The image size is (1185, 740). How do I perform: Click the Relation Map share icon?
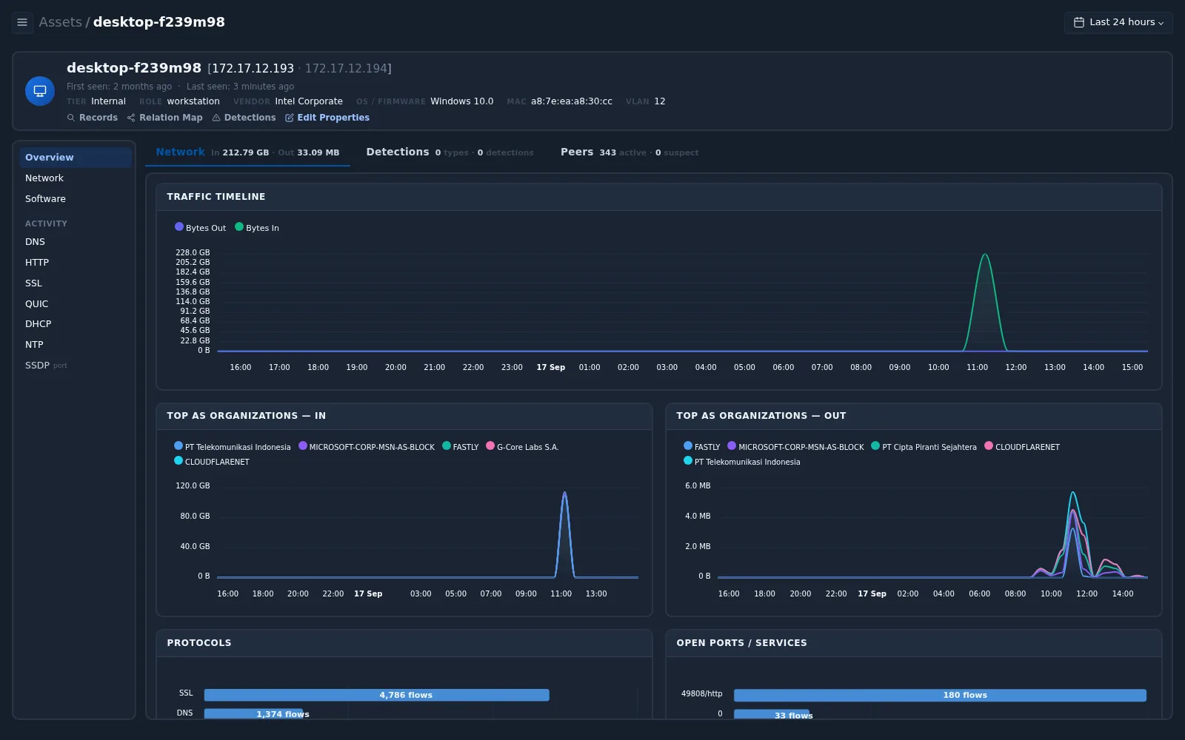click(x=131, y=118)
